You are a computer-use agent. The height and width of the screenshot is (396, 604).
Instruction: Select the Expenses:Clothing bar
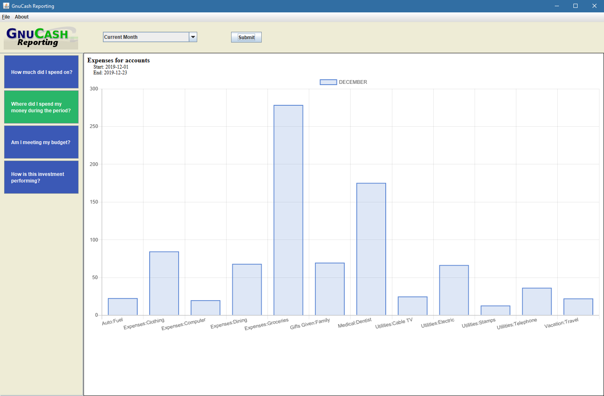164,283
